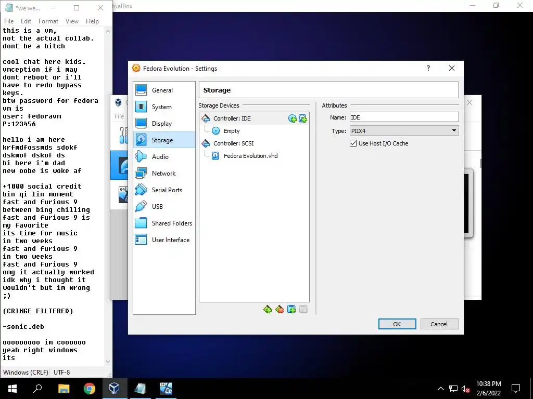Click Windows (CRLF) status bar entry
This screenshot has height=399, width=533.
[x=26, y=372]
